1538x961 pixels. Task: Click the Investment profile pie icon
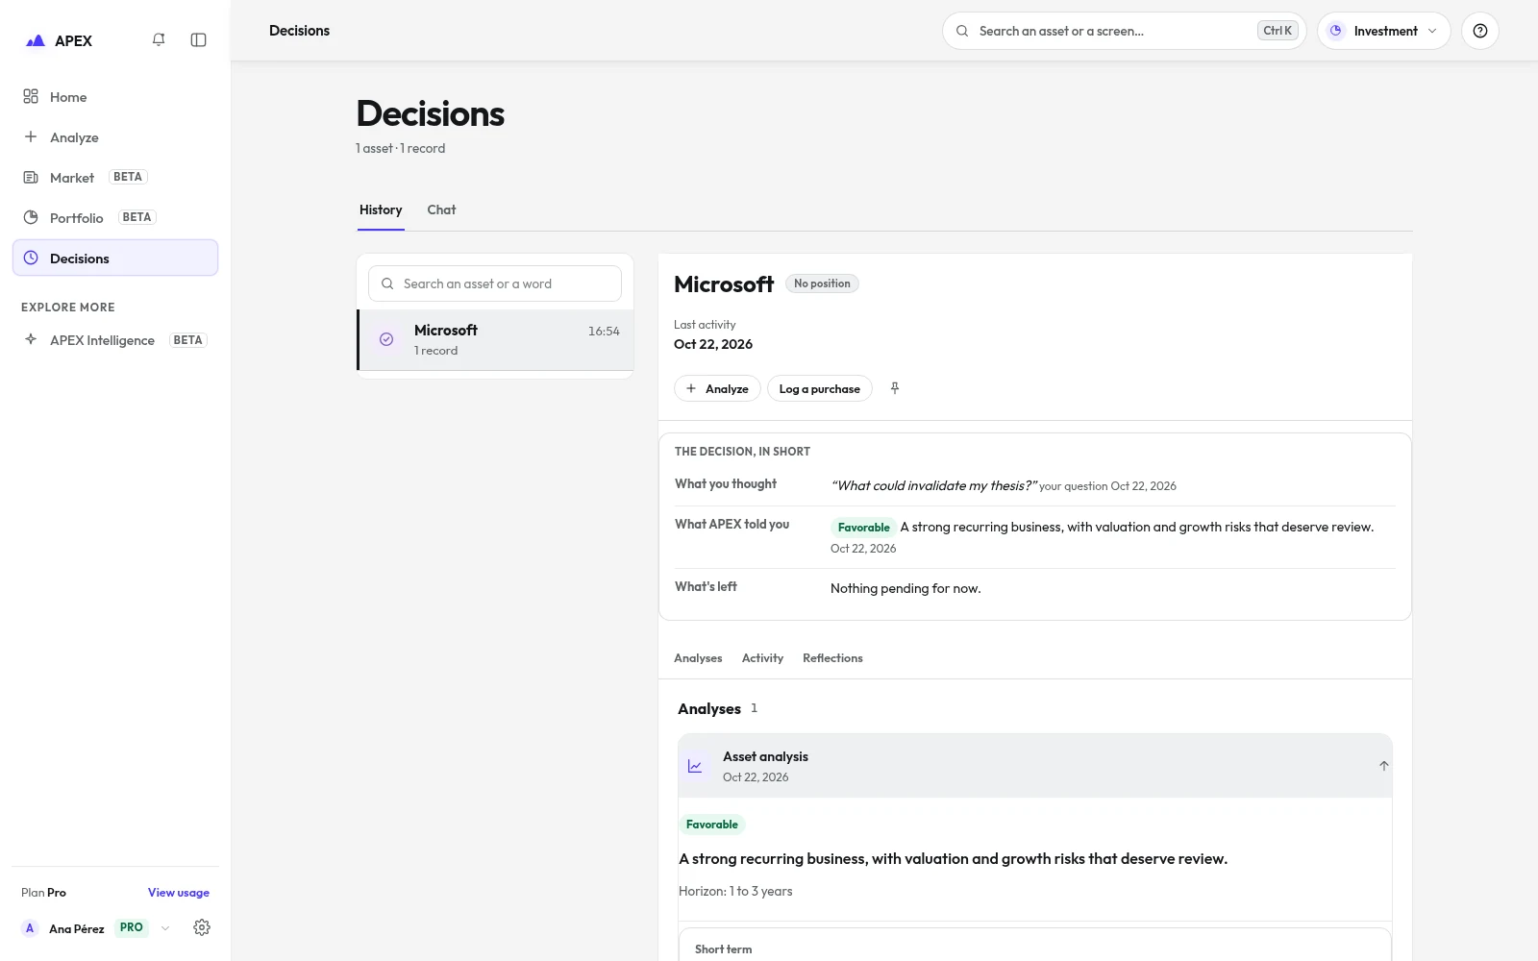point(1336,31)
